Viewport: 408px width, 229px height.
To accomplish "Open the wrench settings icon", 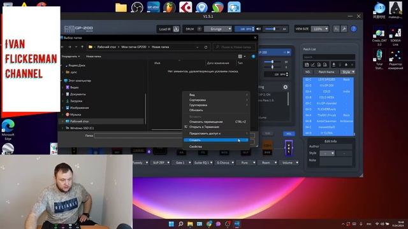I will point(344,29).
